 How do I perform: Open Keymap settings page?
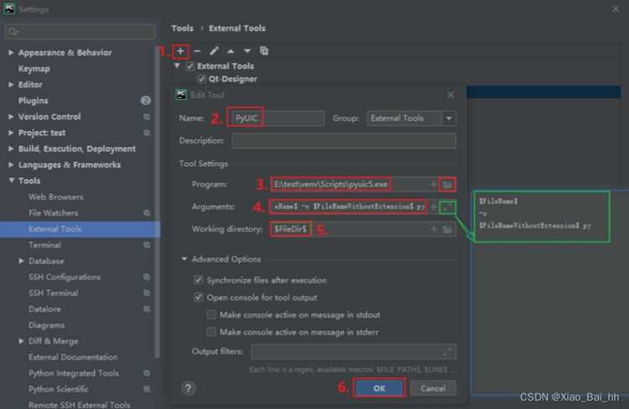click(34, 69)
